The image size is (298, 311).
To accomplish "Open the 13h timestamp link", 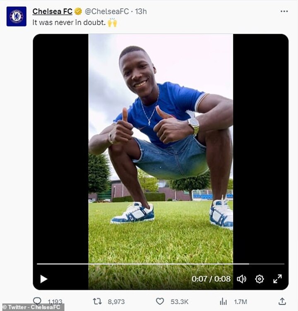I will pos(141,11).
